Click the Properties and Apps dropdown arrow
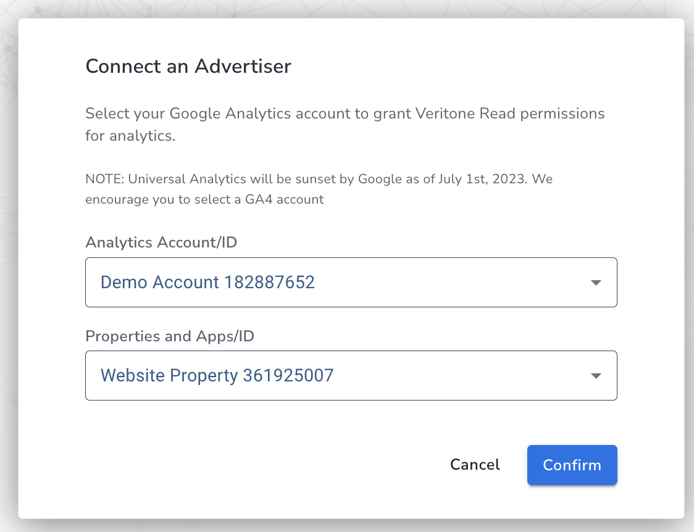Image resolution: width=694 pixels, height=532 pixels. coord(595,375)
